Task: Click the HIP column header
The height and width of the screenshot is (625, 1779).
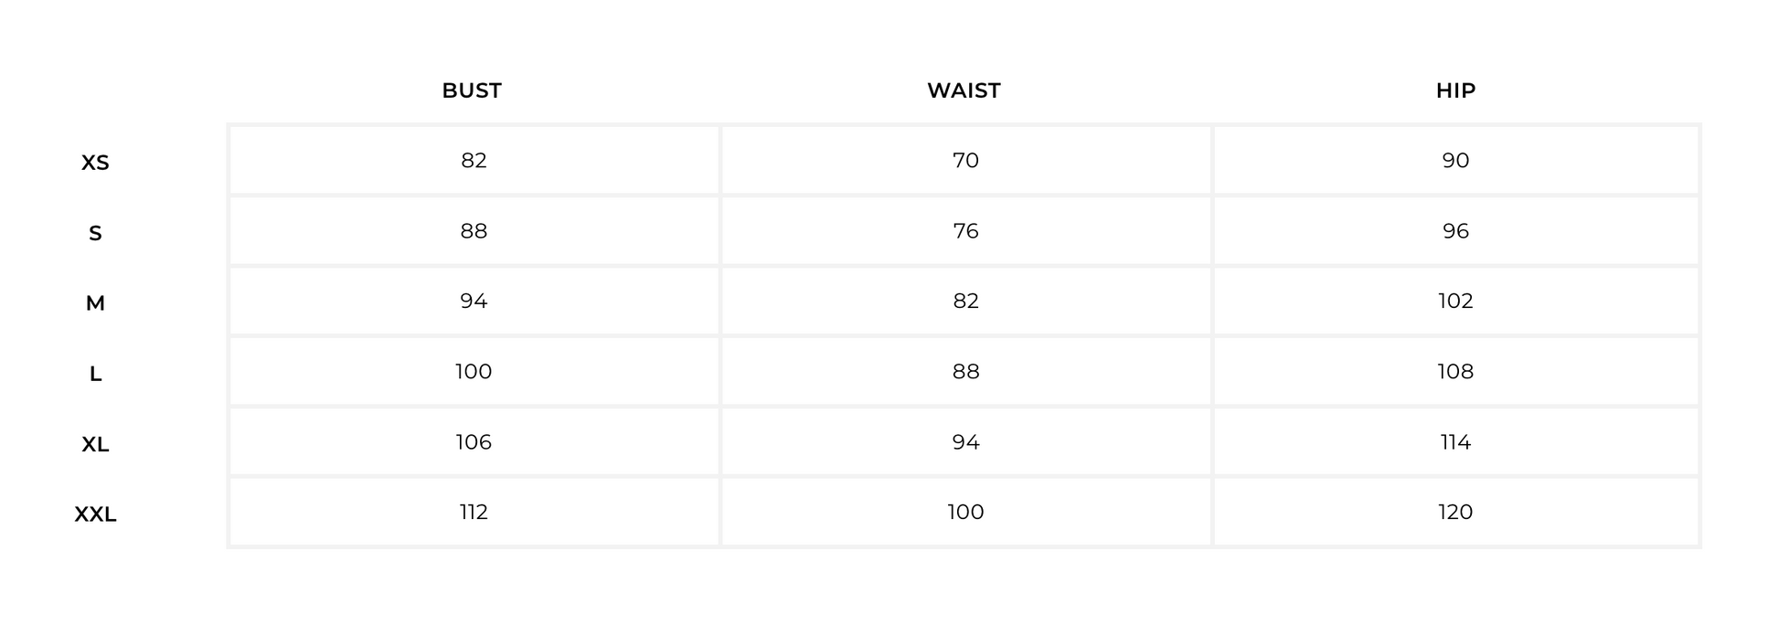Action: (x=1455, y=90)
